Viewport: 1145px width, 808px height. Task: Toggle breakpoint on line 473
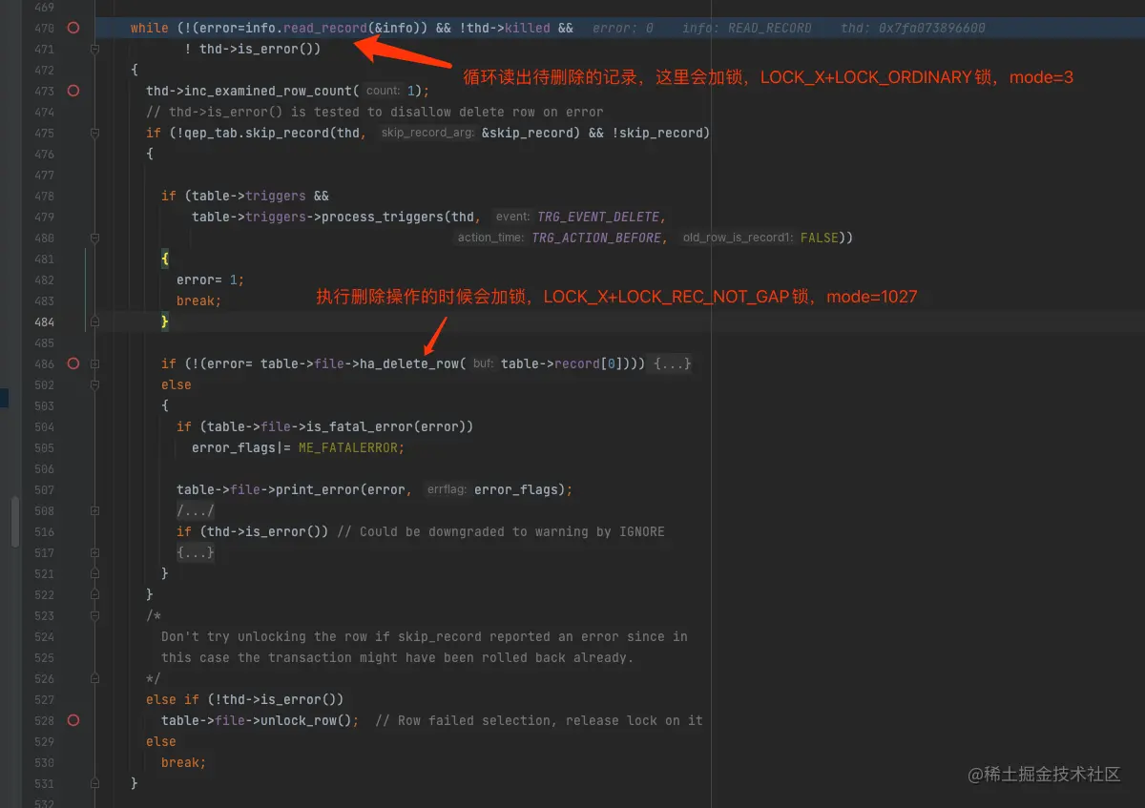point(73,91)
